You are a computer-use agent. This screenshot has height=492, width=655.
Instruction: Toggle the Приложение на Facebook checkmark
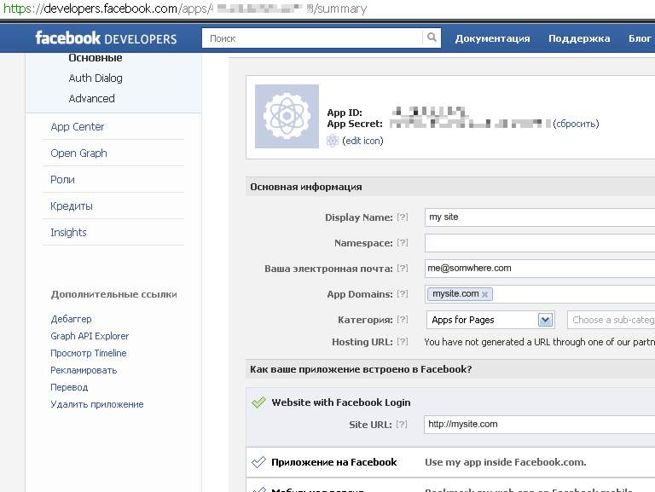tap(258, 462)
